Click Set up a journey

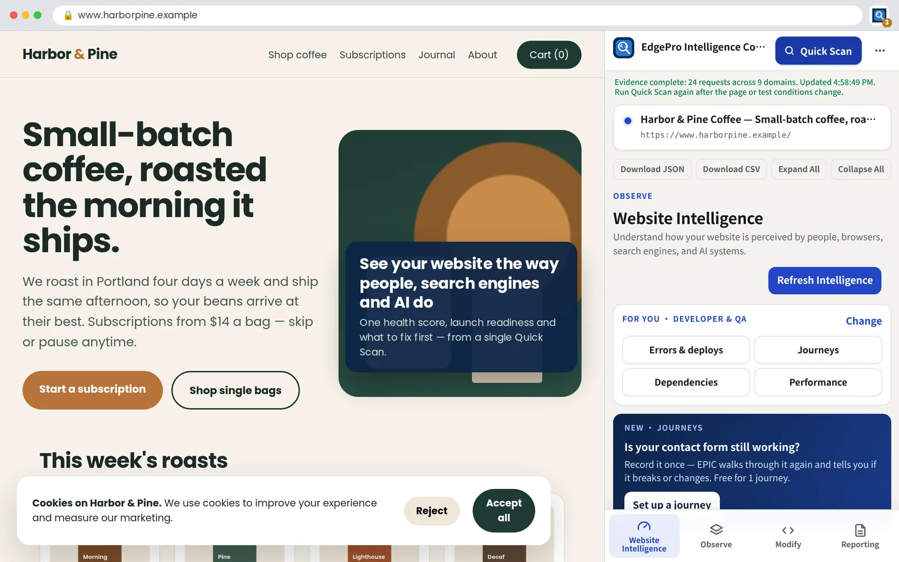tap(671, 502)
